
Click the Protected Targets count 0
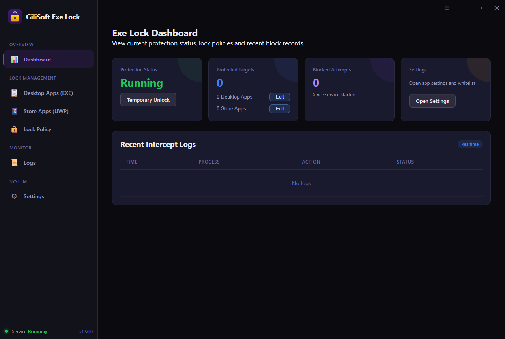[x=220, y=83]
